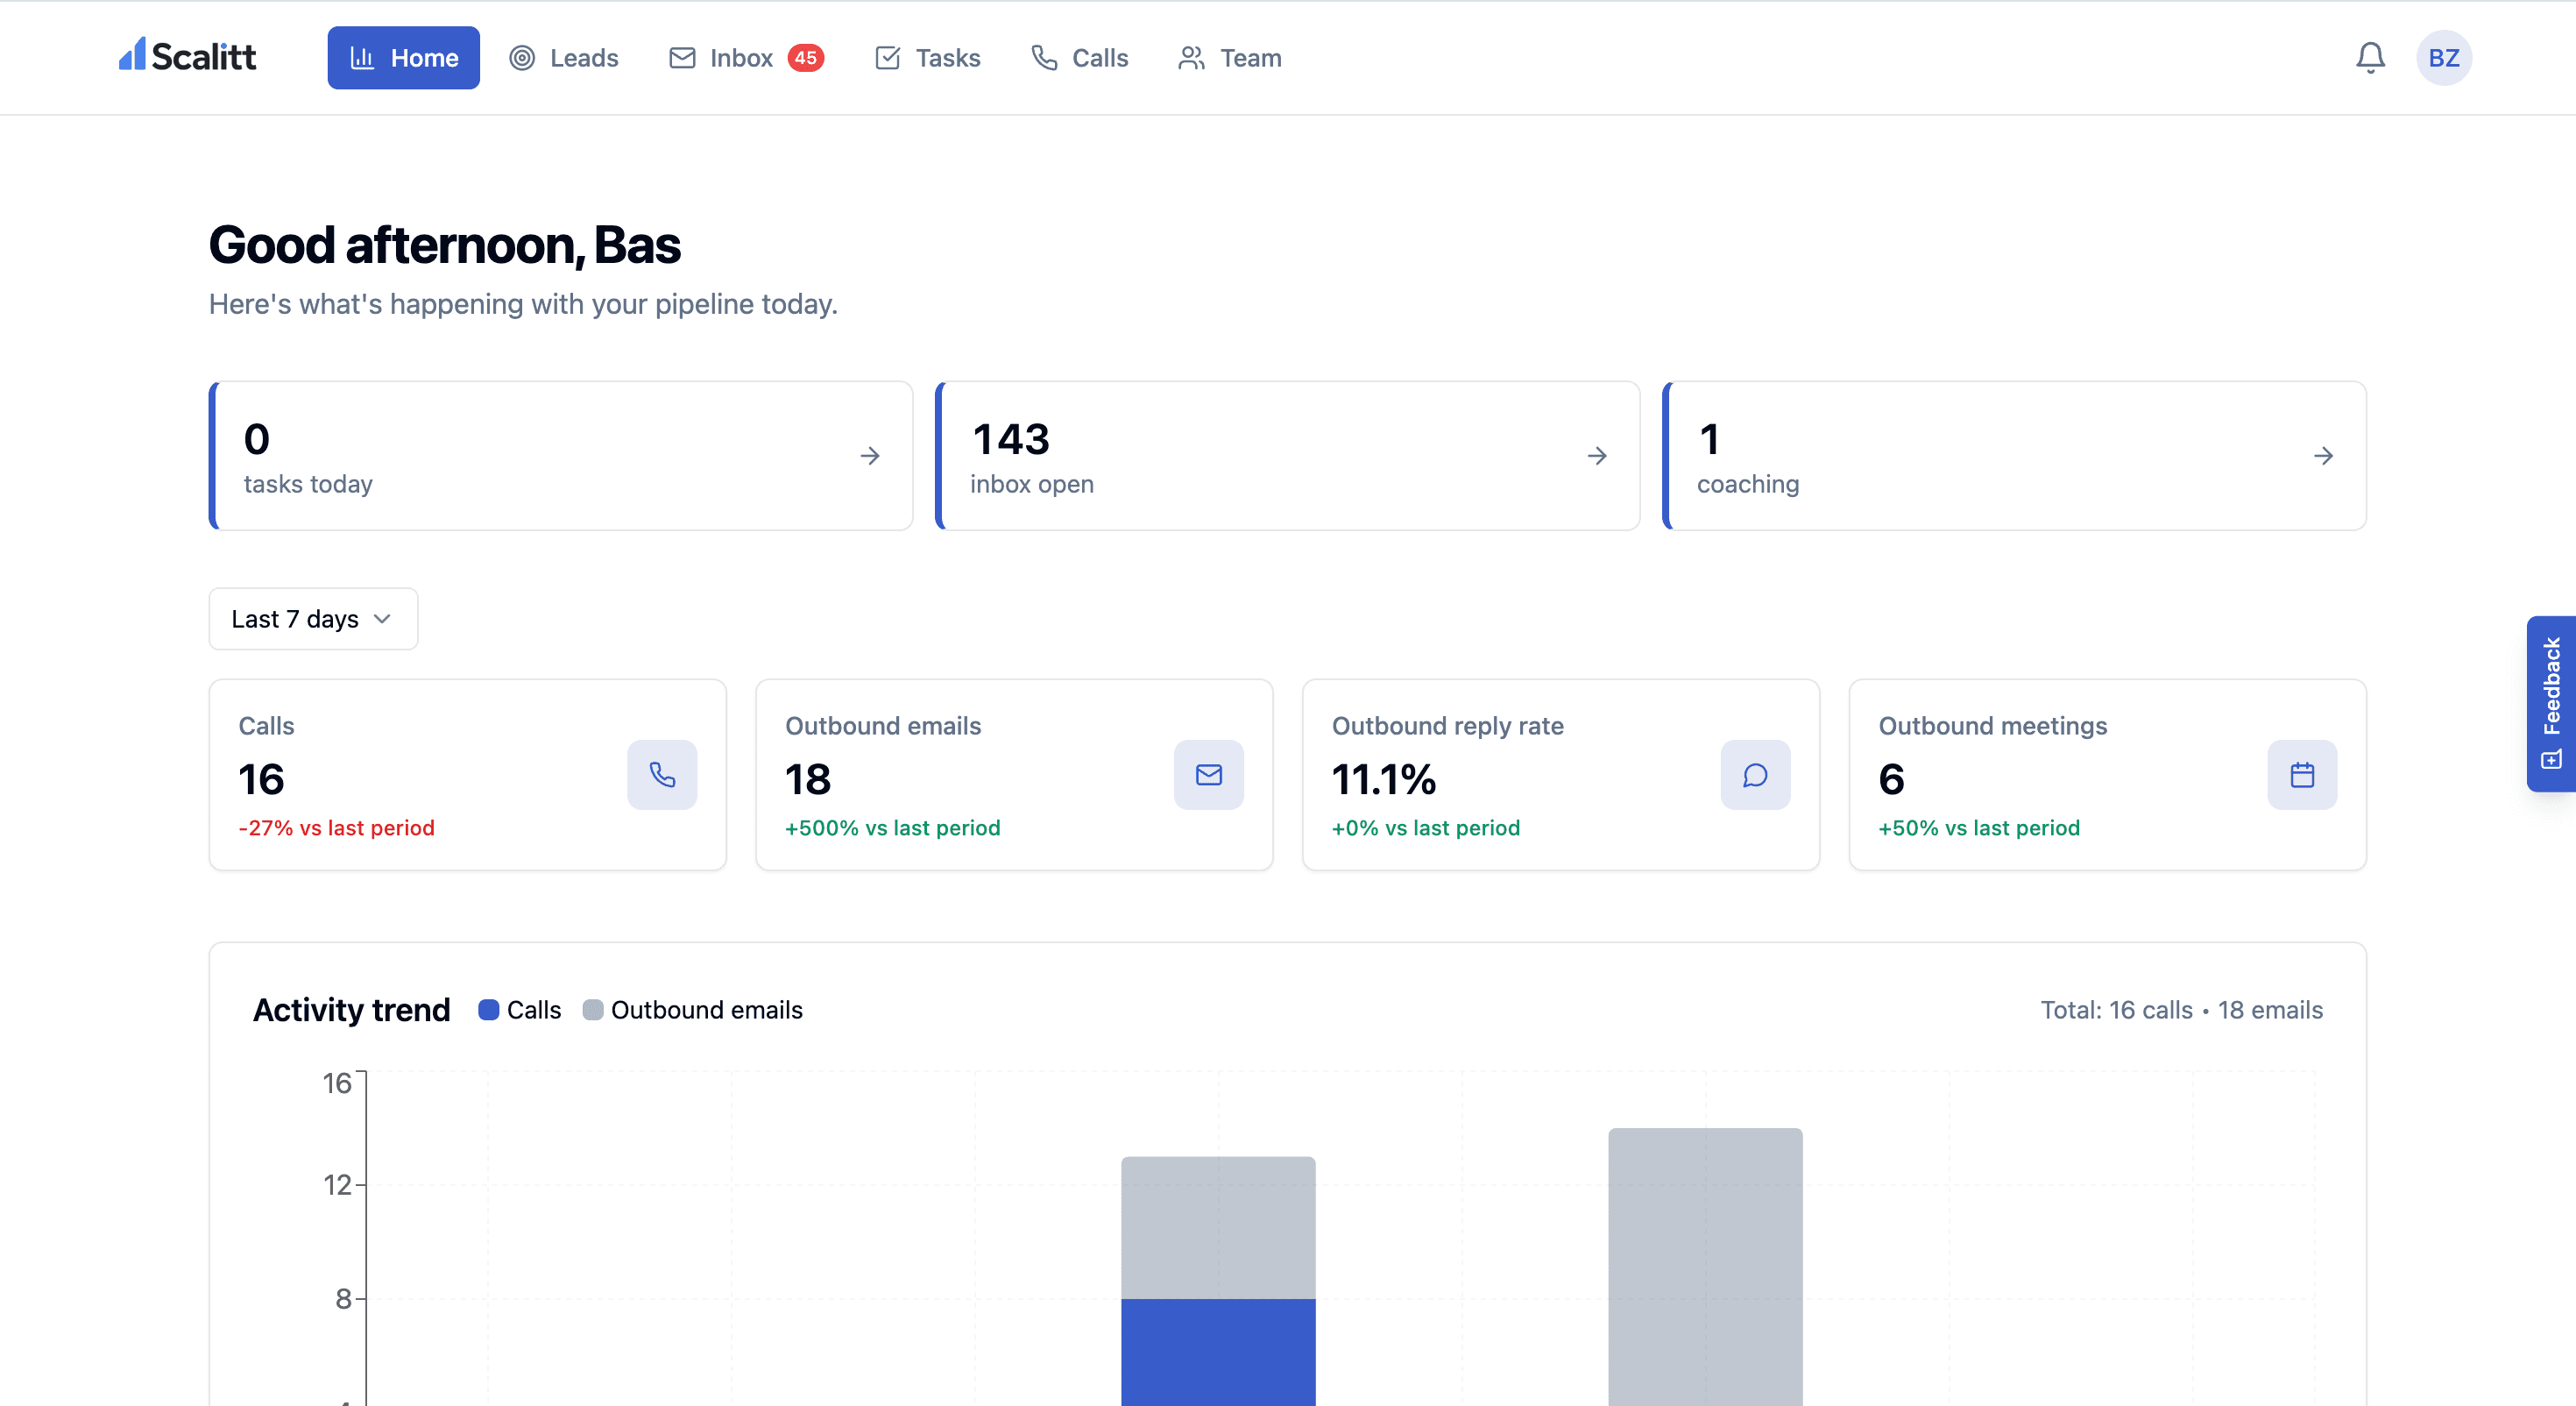
Task: Open the notifications bell
Action: [2369, 57]
